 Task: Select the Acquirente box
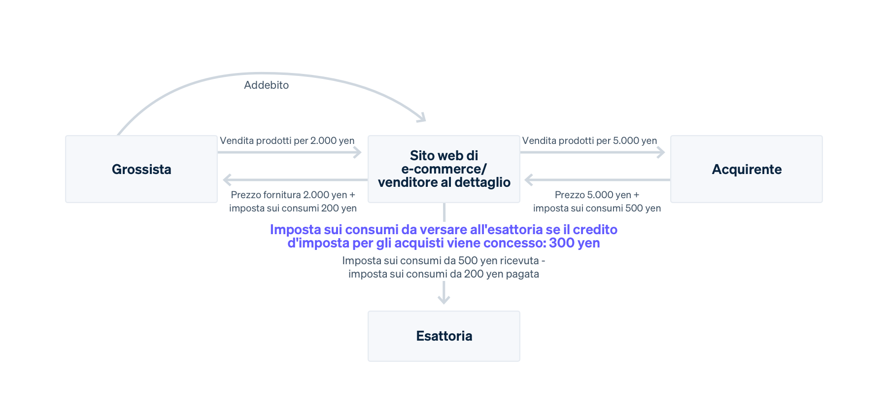(747, 169)
